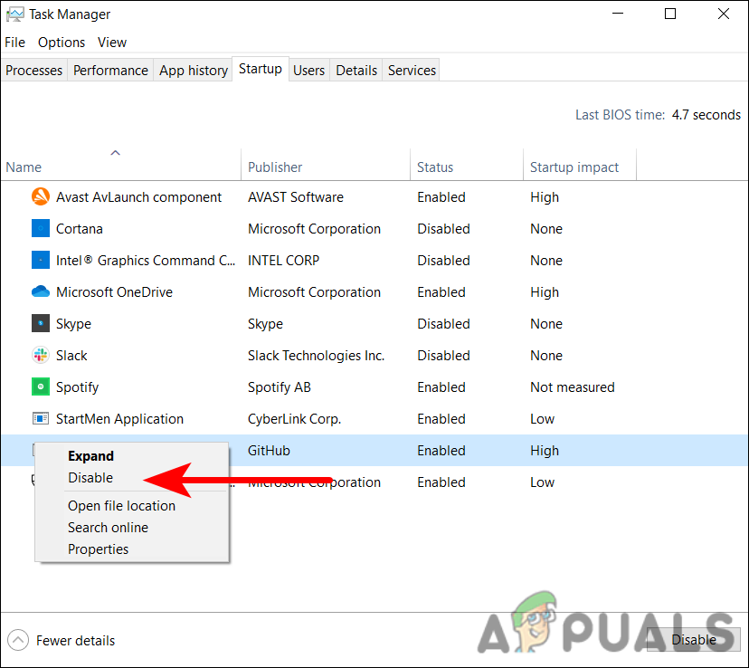The image size is (749, 668).
Task: Select the StartMen Application row name
Action: 119,419
